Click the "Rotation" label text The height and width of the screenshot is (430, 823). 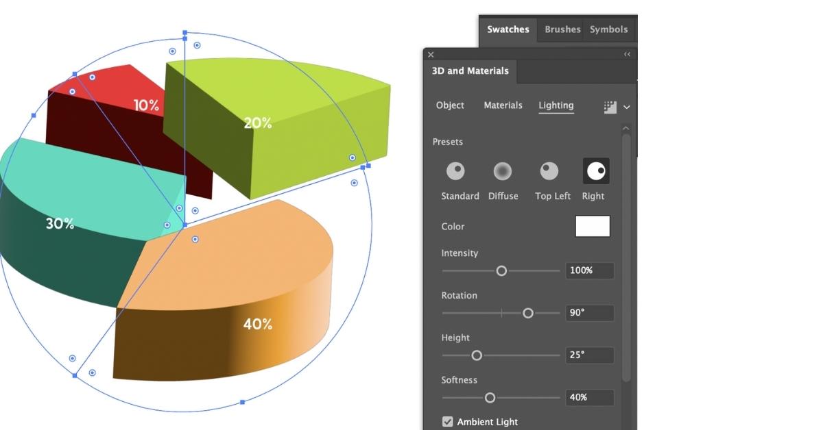459,296
